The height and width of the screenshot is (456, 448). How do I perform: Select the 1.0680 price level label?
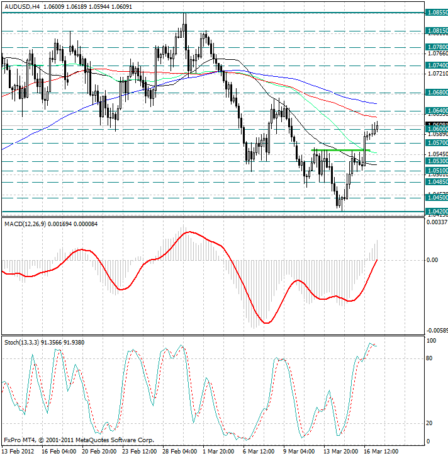(x=437, y=93)
